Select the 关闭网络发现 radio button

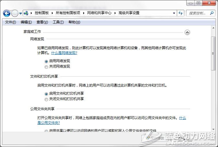pos(46,67)
